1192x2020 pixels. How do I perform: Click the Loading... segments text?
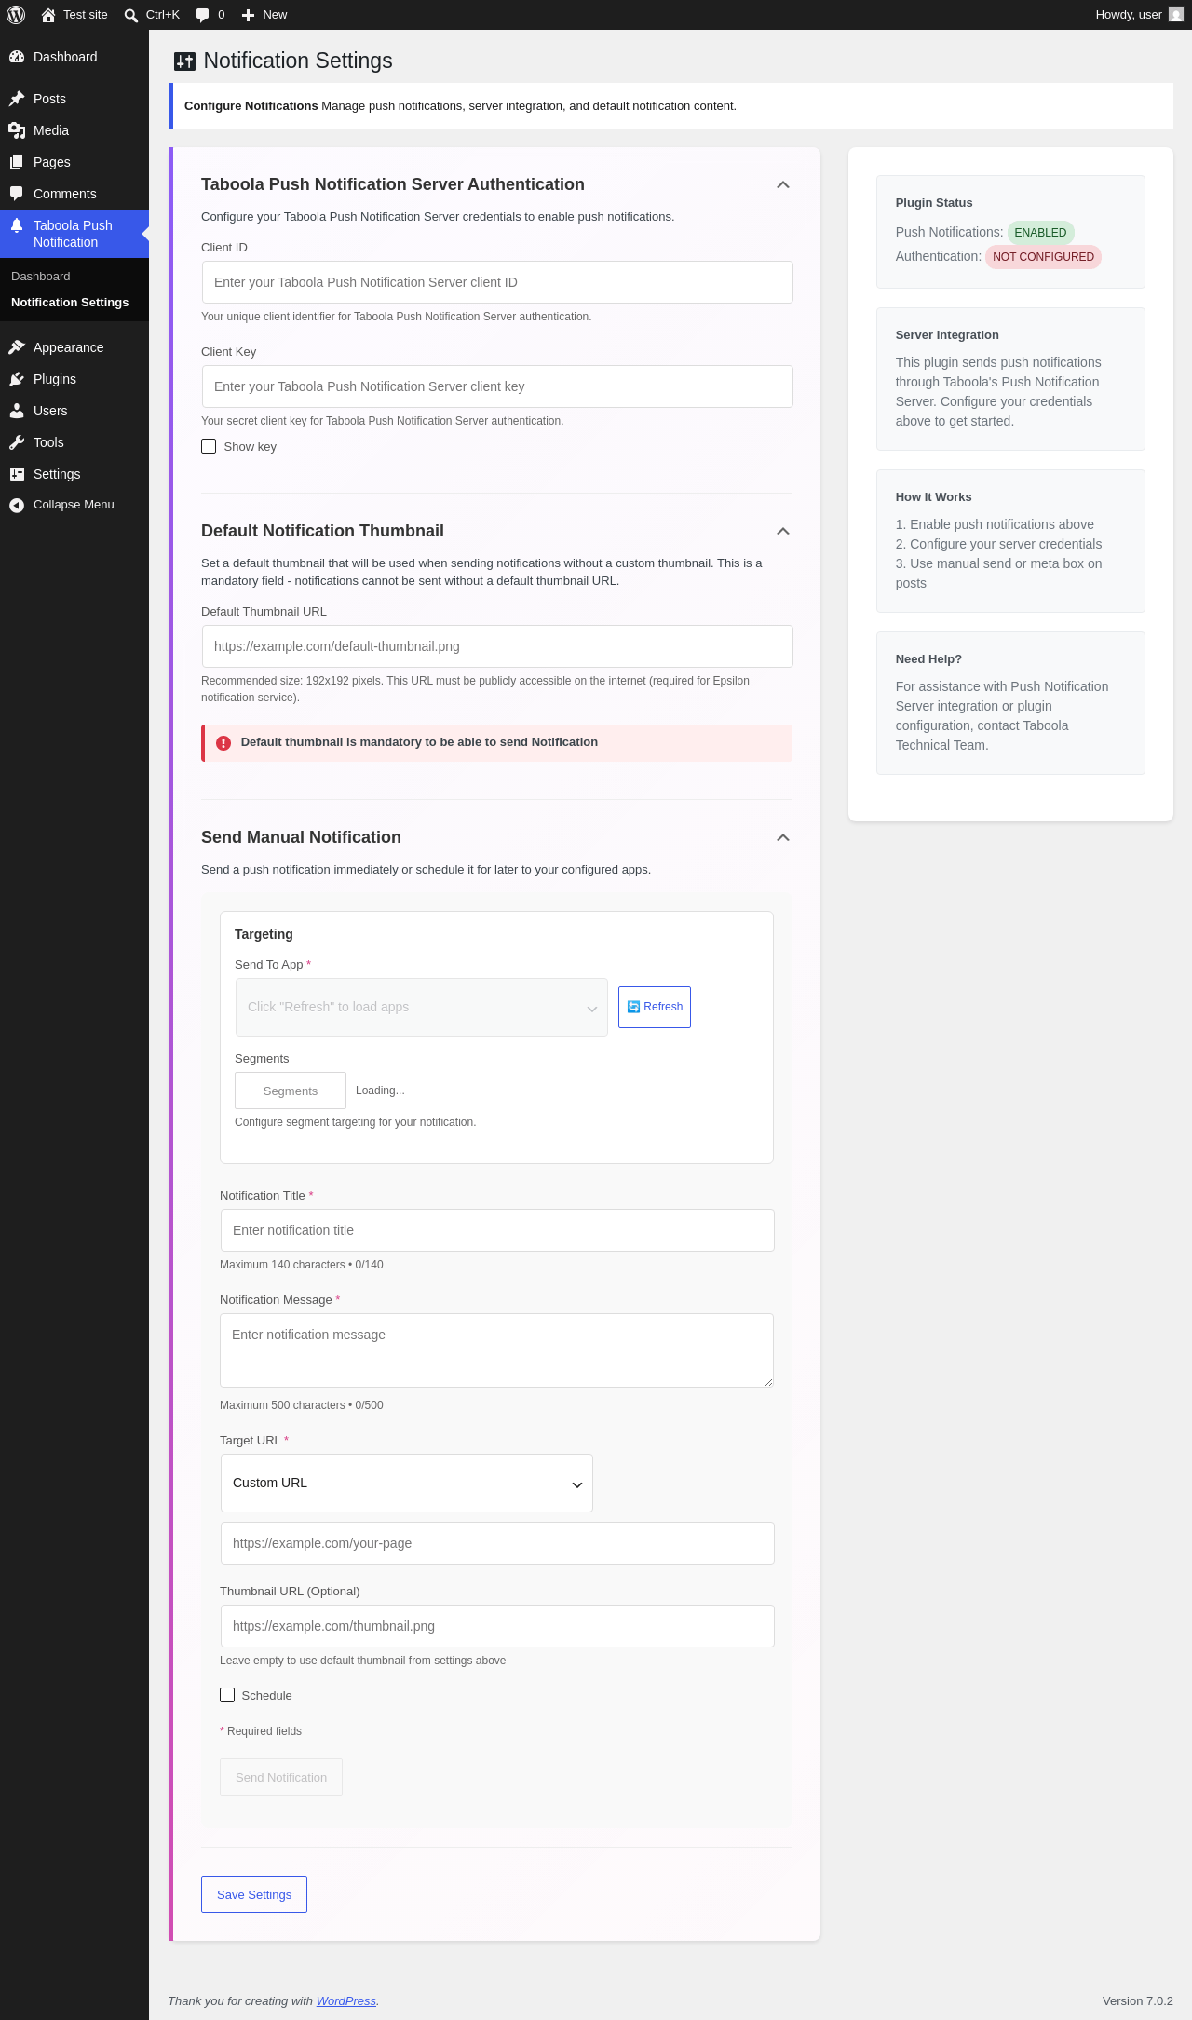click(x=380, y=1091)
